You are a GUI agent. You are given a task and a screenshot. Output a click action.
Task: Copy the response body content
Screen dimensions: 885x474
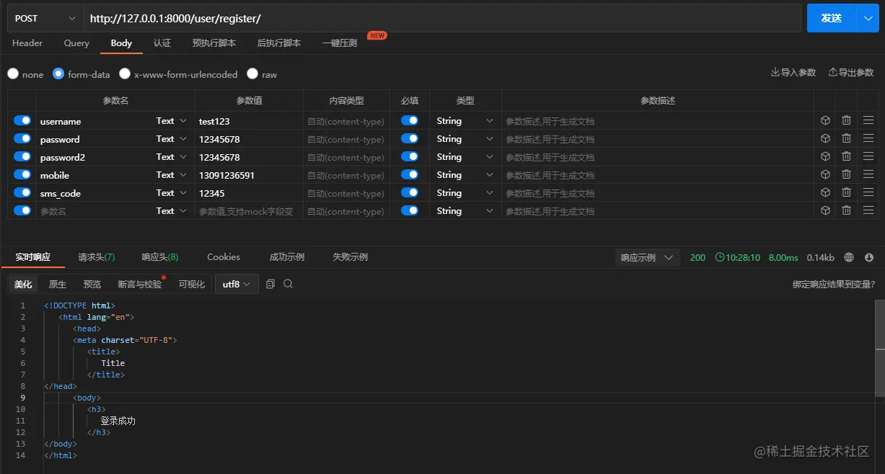[270, 284]
